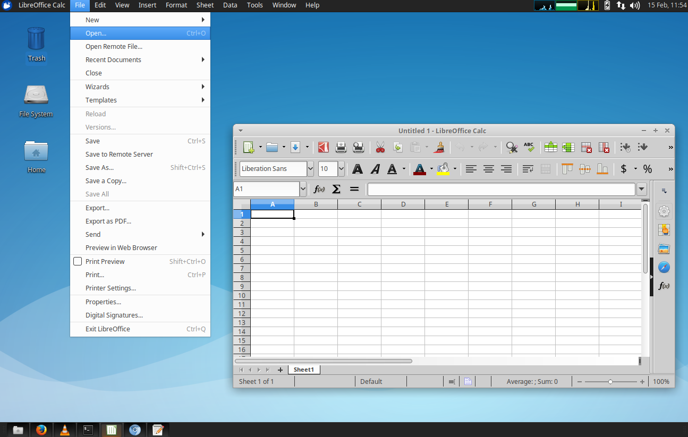Screen dimensions: 688x437
Task: Toggle Italic formatting icon
Action: point(375,169)
